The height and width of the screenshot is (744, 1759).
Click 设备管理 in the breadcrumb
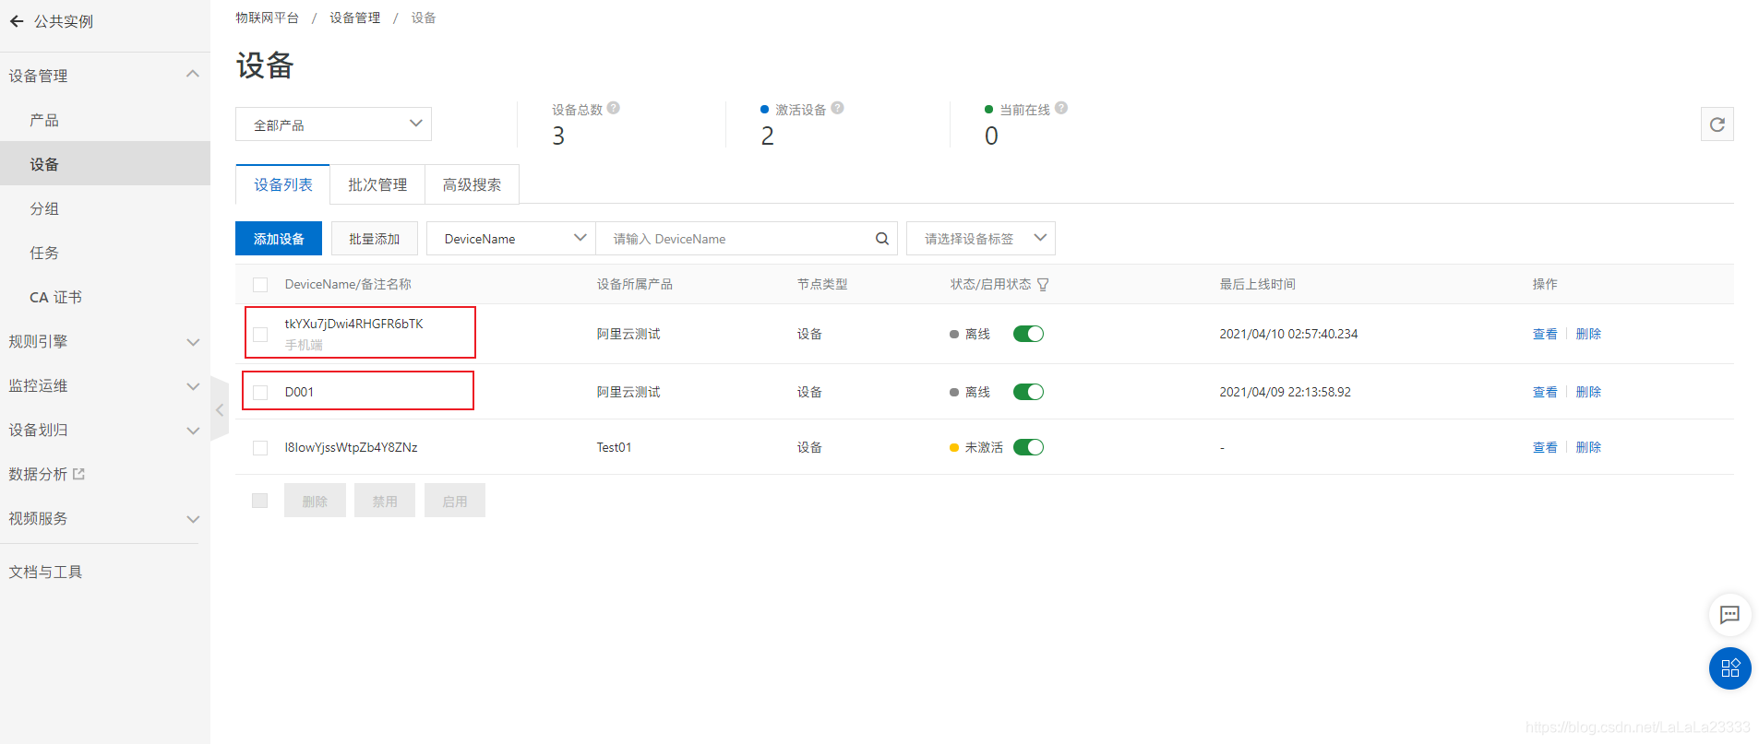click(355, 18)
